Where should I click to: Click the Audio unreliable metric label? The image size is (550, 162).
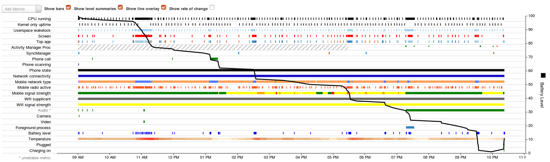click(44, 110)
